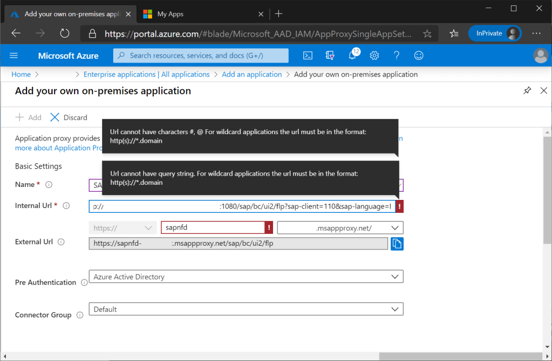Expand the Pre Authentication dropdown
Viewport: 552px width, 361px height.
point(246,277)
